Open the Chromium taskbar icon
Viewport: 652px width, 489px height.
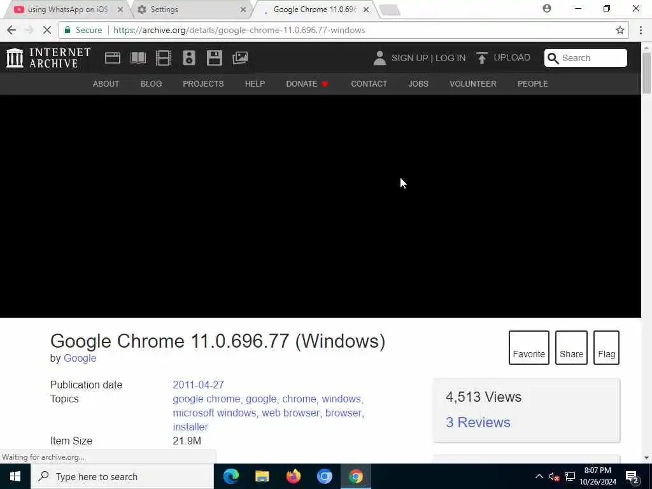[324, 476]
